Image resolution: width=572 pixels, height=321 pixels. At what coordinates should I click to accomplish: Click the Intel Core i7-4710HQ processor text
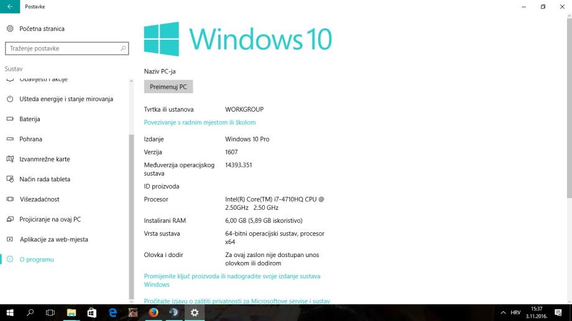tap(274, 203)
